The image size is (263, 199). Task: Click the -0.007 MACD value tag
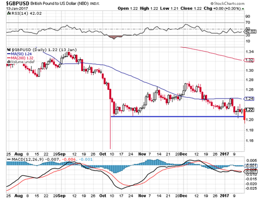coord(251,172)
